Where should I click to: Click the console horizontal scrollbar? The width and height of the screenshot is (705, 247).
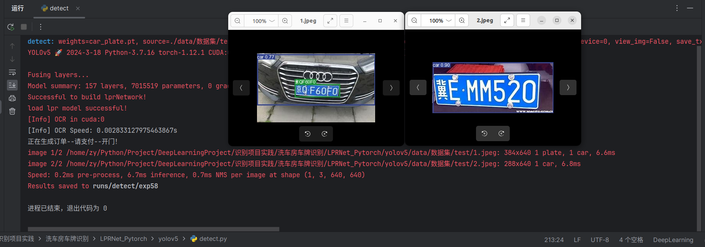click(153, 229)
